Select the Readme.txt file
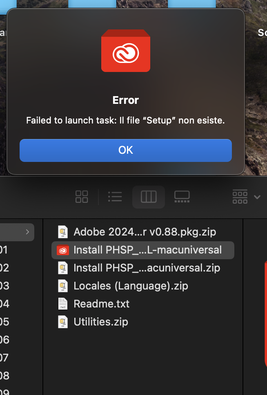Screen dimensions: 267x395 click(143, 304)
